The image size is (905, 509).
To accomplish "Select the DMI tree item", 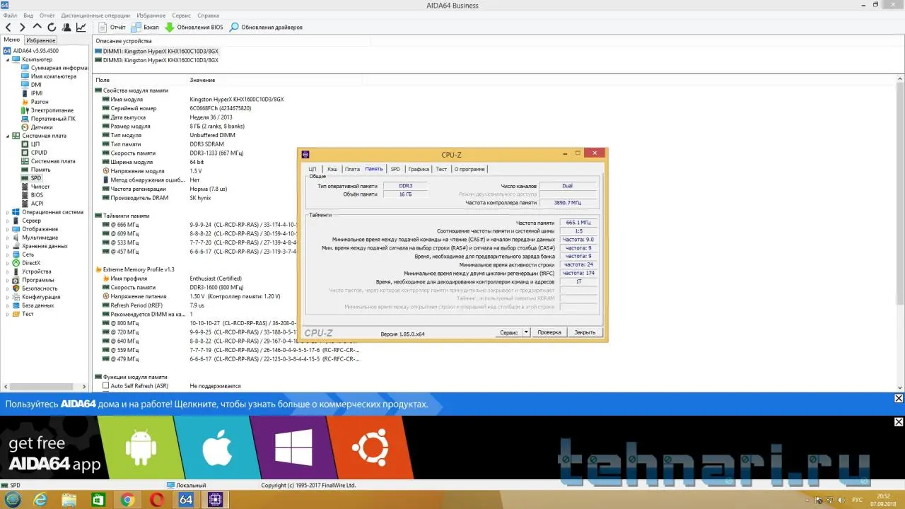I will pos(36,85).
